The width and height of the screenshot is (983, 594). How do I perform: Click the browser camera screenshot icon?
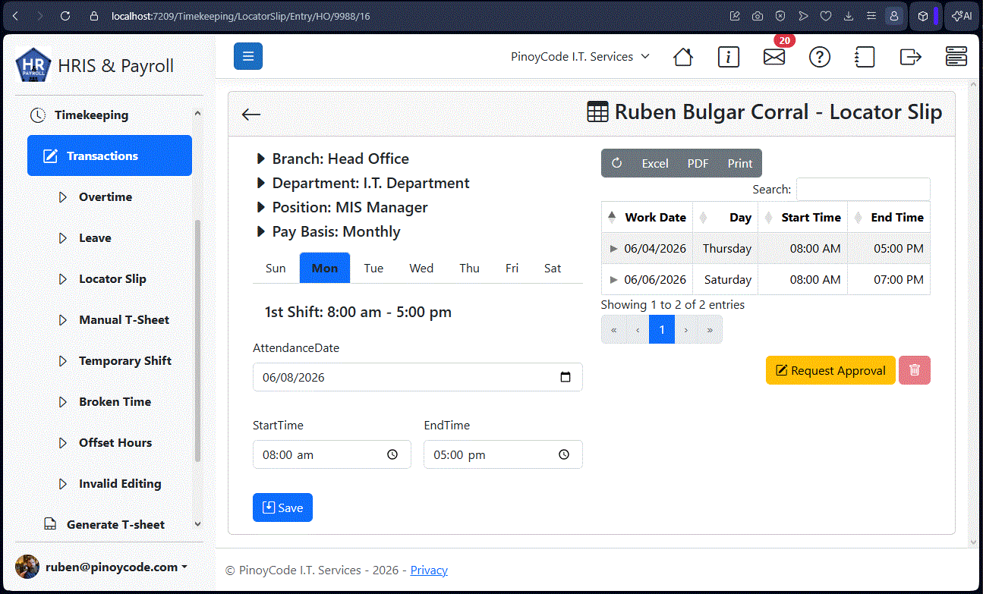(758, 15)
